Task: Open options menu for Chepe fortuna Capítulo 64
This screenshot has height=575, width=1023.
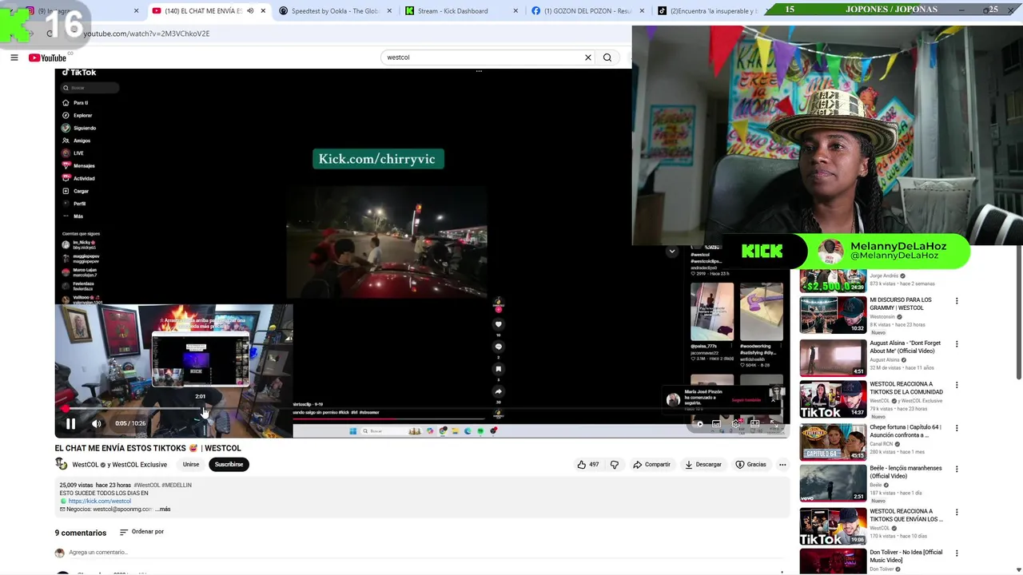Action: coord(957,428)
